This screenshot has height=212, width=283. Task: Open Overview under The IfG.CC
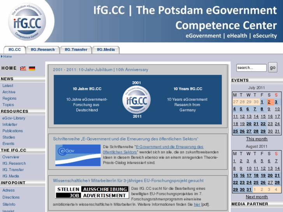(11, 157)
